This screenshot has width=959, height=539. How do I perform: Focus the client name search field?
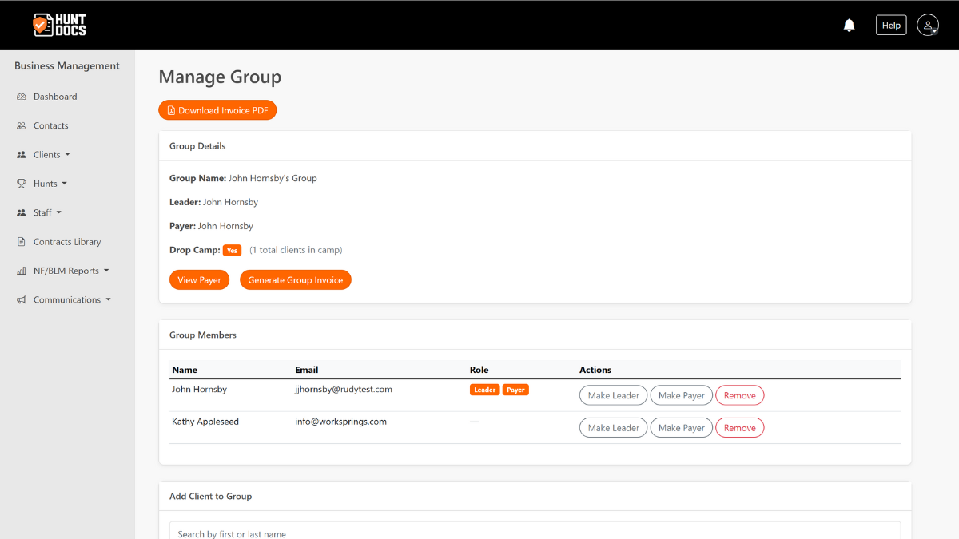pos(535,532)
